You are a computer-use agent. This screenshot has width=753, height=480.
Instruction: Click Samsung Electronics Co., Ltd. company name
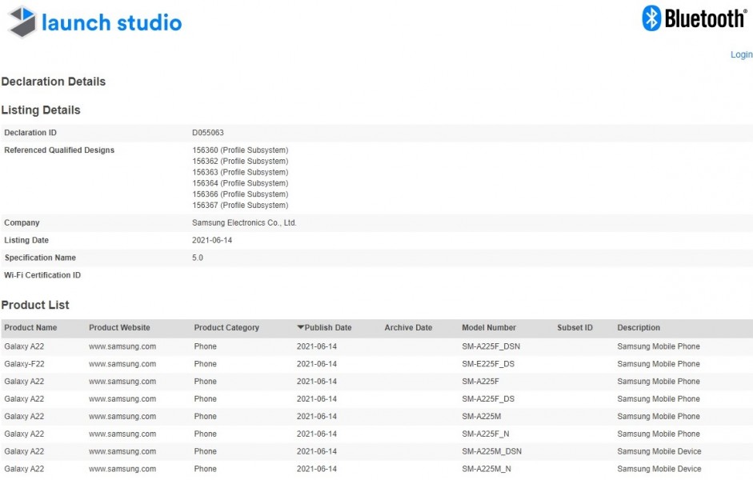click(x=244, y=223)
